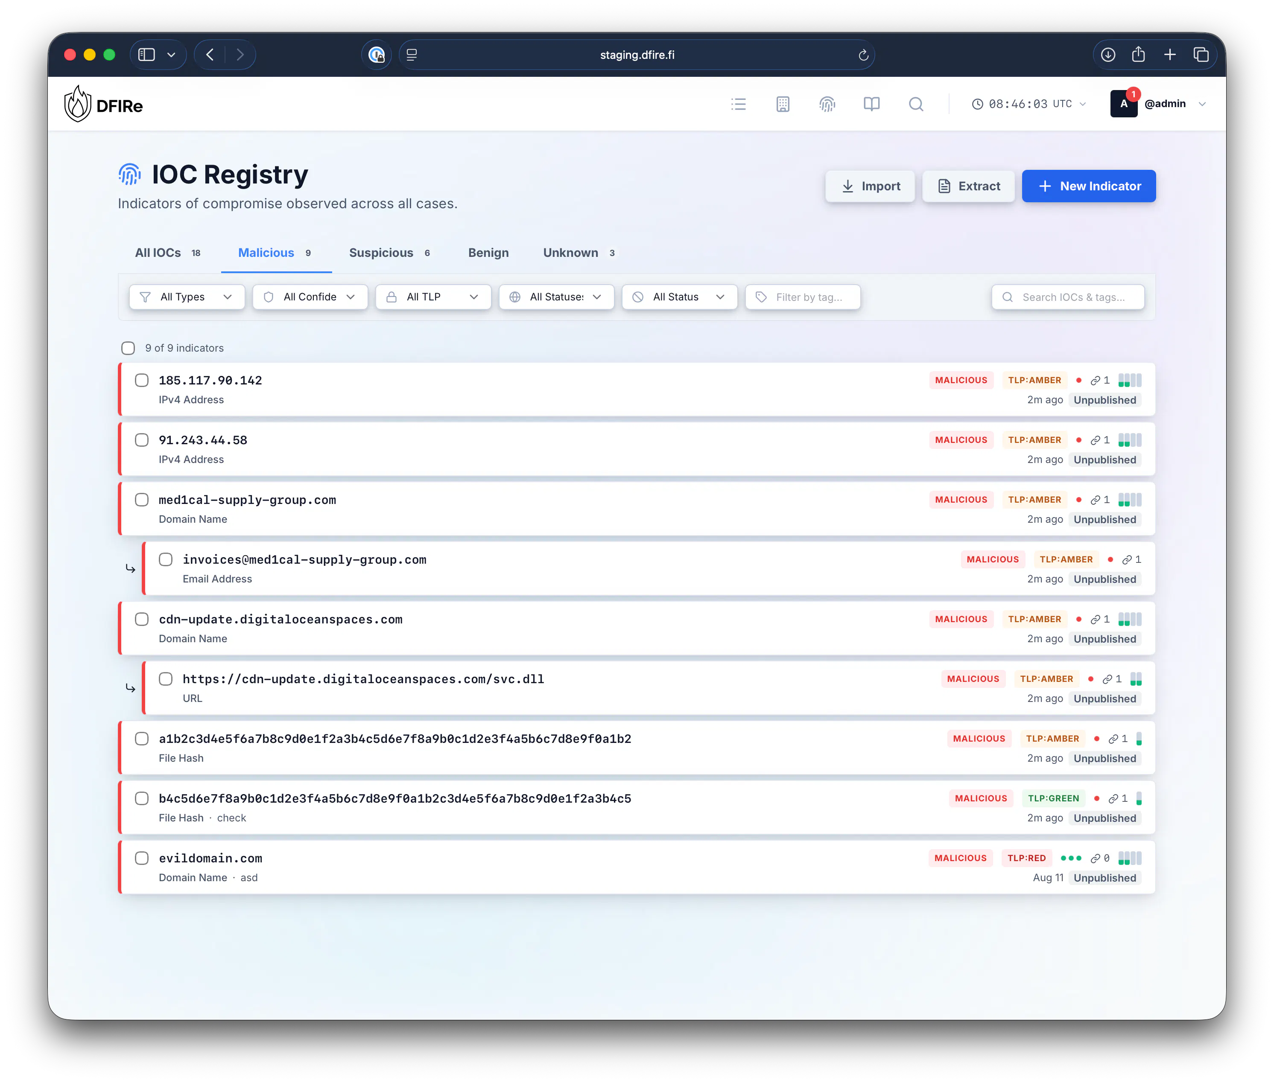Open the evildomain.com indicator

[x=637, y=868]
